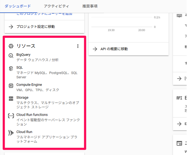Click the API icon in right card
The width and height of the screenshot is (187, 155).
click(x=179, y=98)
